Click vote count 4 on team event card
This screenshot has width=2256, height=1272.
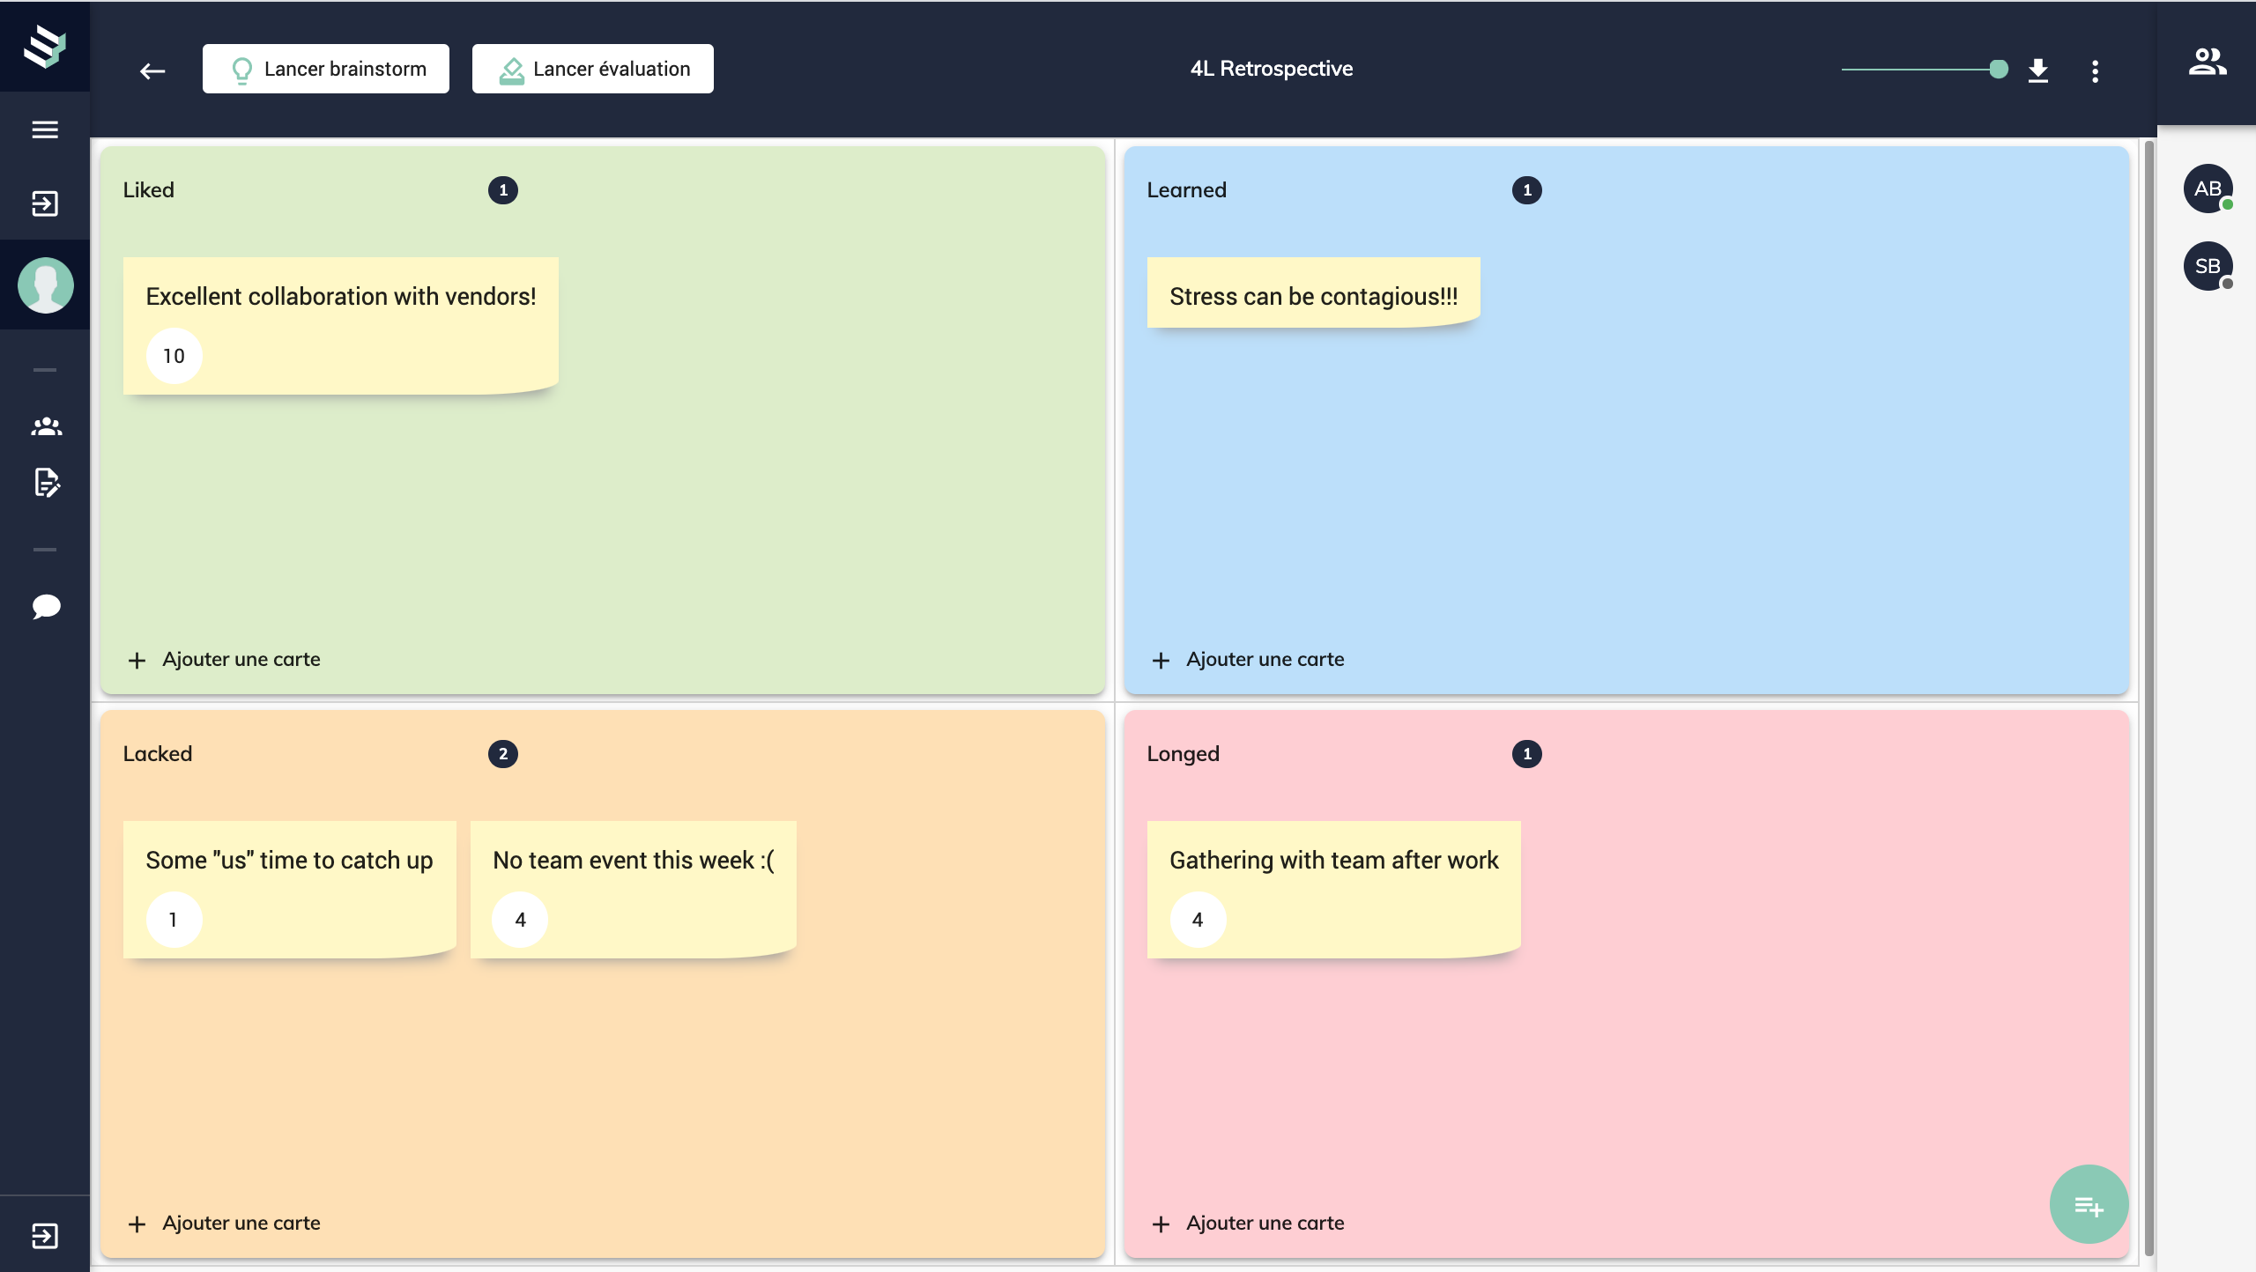pos(520,920)
